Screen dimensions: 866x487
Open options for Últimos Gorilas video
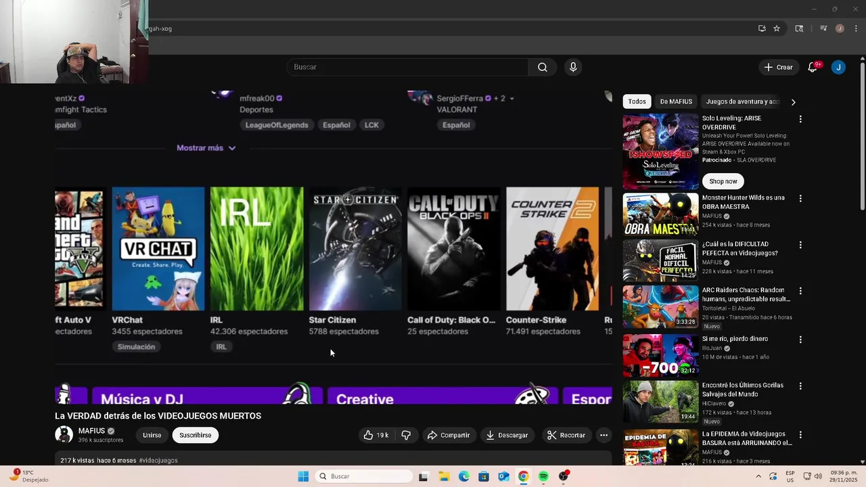click(800, 386)
